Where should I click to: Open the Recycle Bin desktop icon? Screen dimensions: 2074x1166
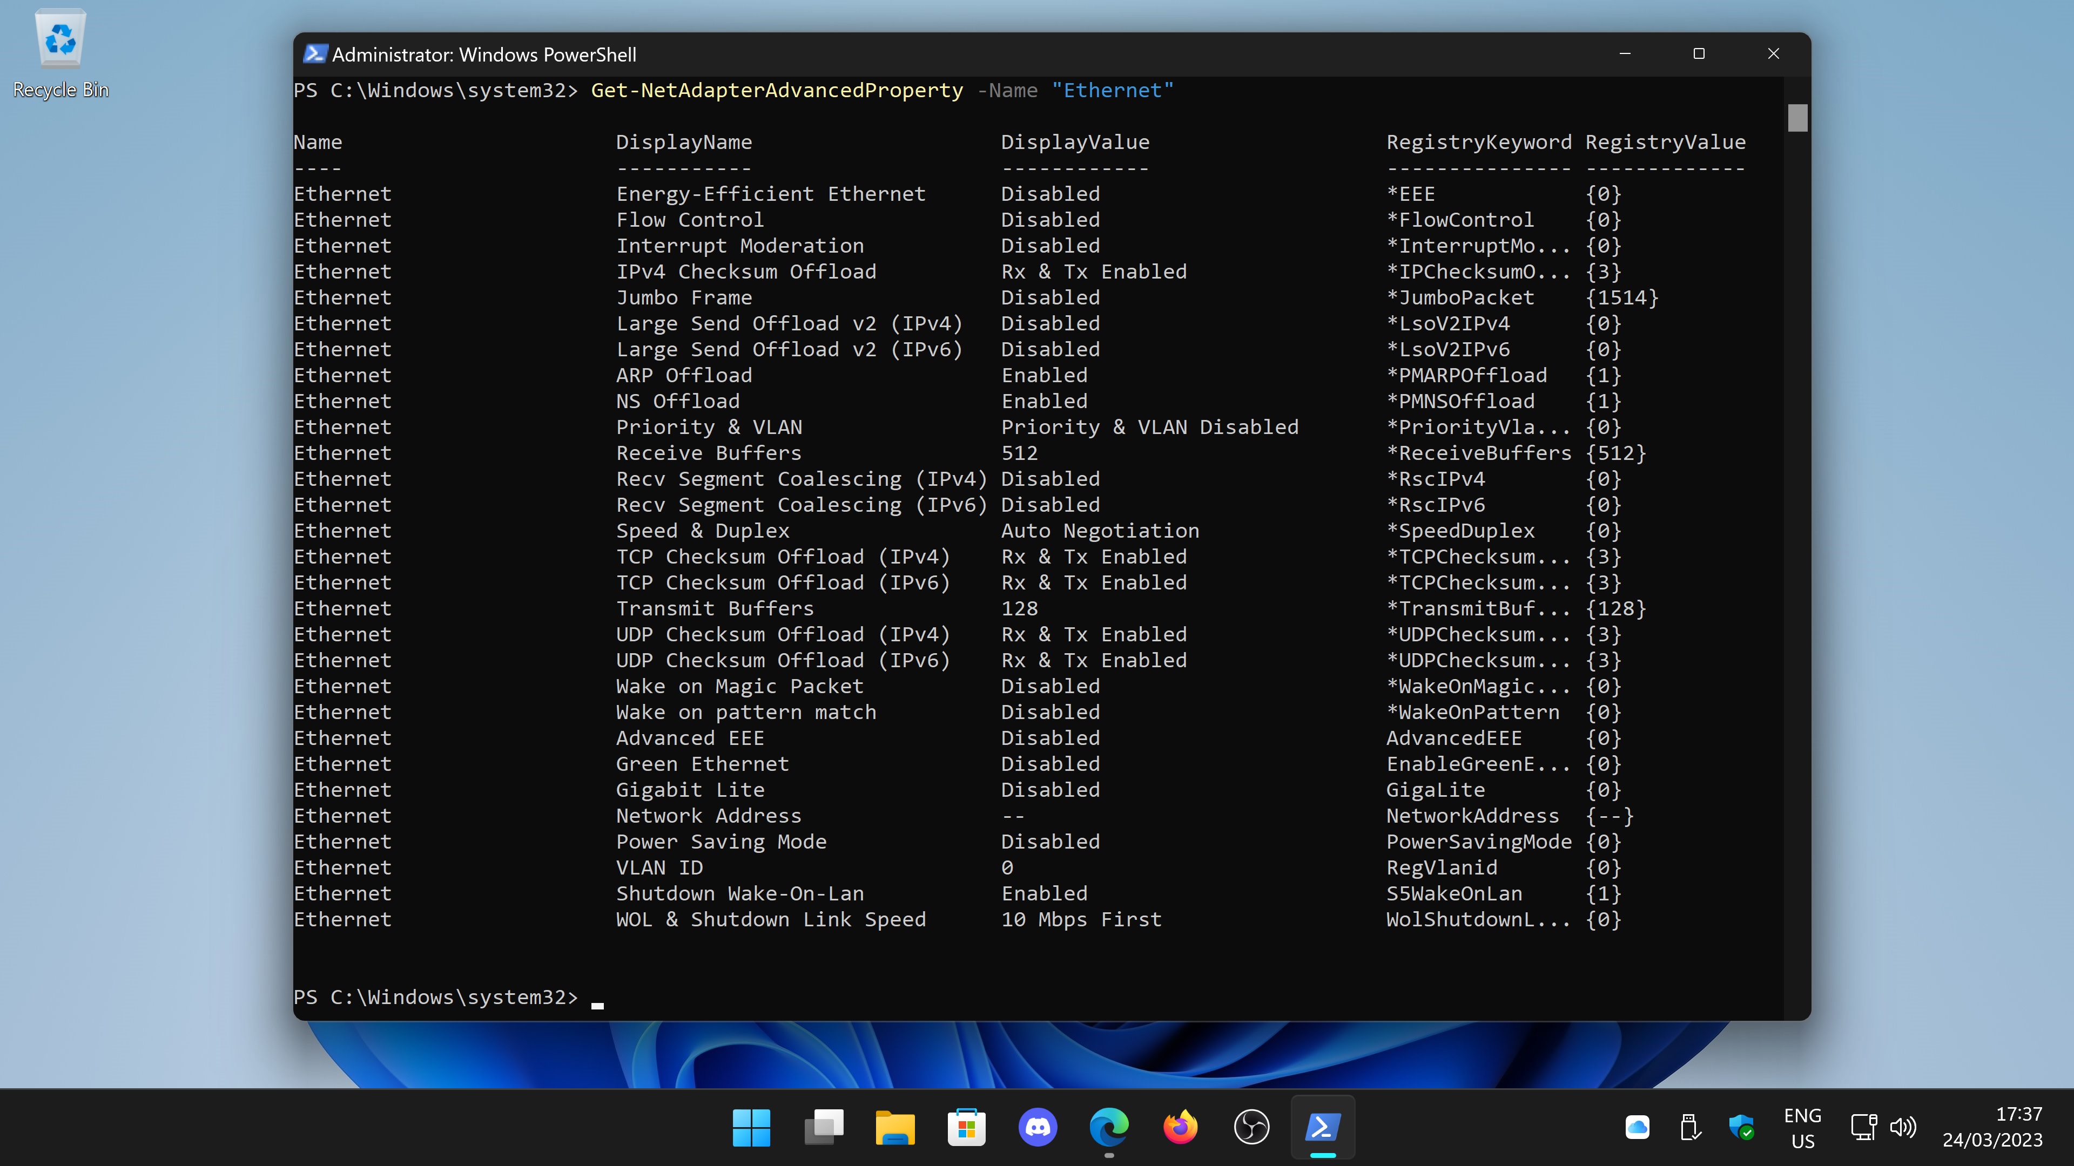pos(60,53)
